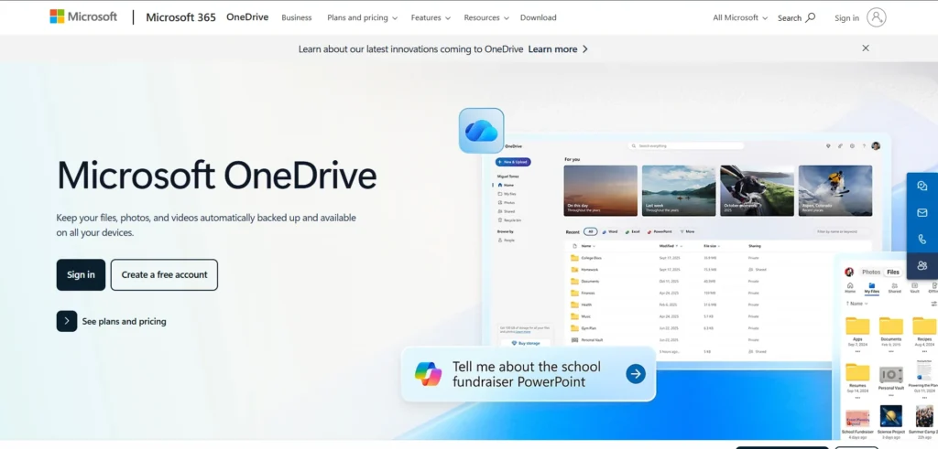938x449 pixels.
Task: Switch to the Photos tab in the mobile preview
Action: pos(871,273)
